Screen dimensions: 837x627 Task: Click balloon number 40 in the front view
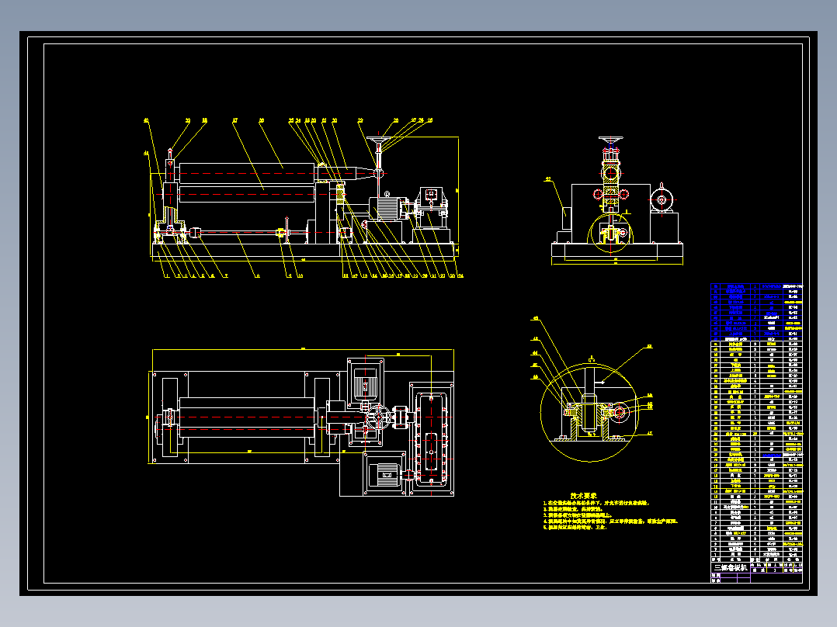click(146, 120)
